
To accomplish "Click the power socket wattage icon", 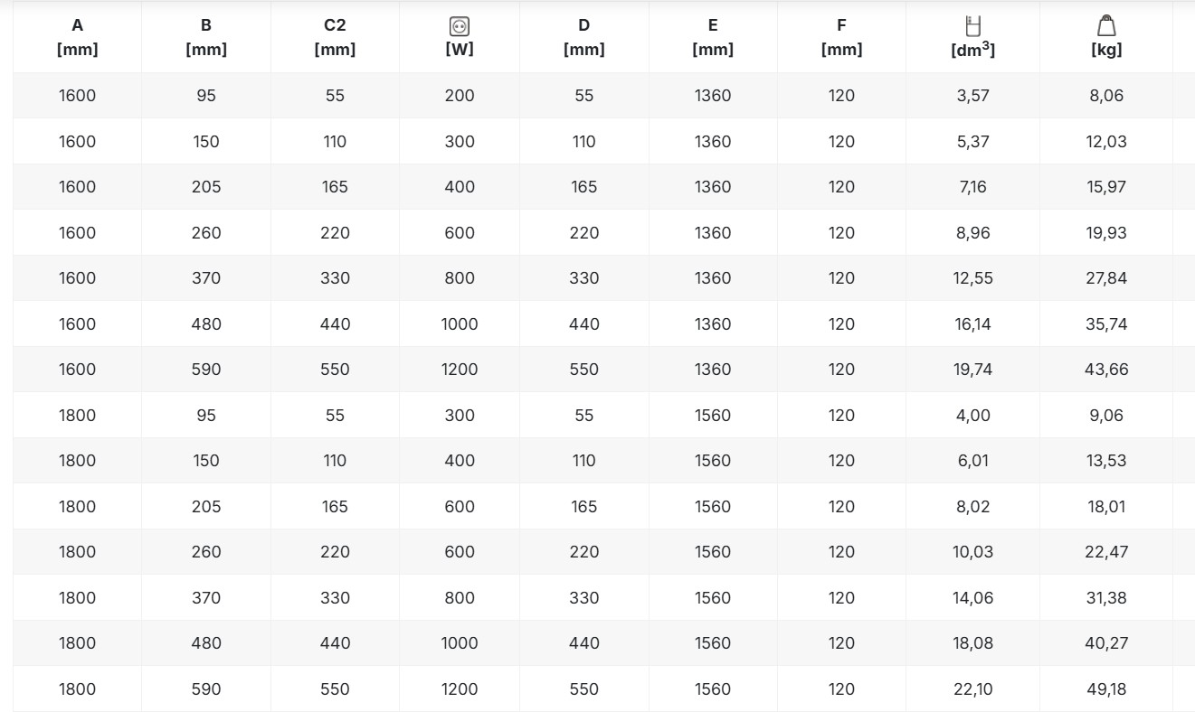I will click(460, 26).
